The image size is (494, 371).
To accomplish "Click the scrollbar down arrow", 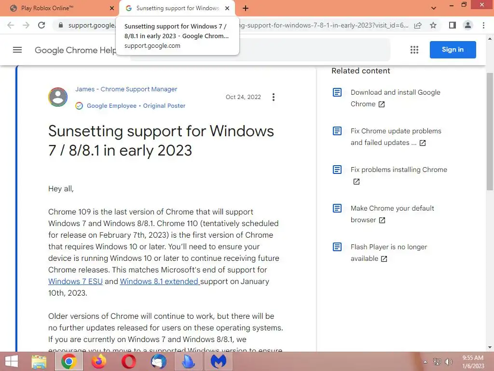I will 490,347.
